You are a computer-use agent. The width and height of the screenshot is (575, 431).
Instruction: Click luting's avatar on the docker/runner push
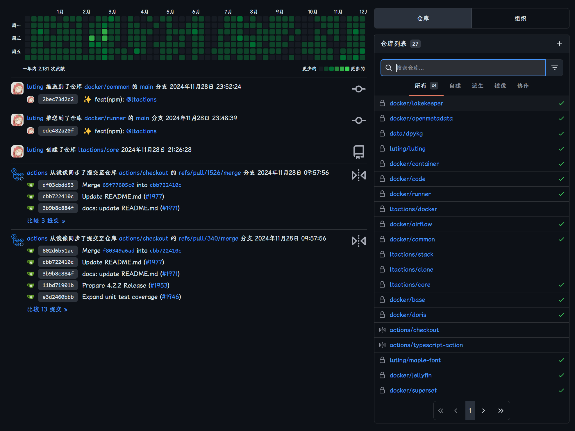click(17, 120)
